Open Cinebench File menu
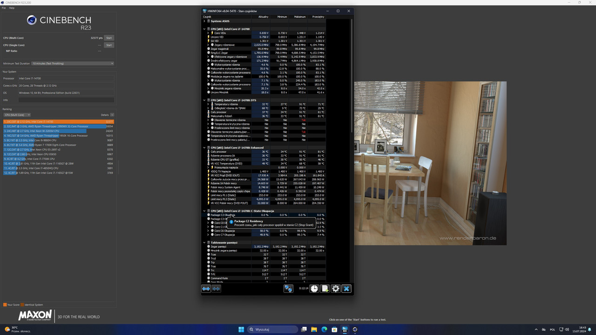This screenshot has width=596, height=335. 4,8
